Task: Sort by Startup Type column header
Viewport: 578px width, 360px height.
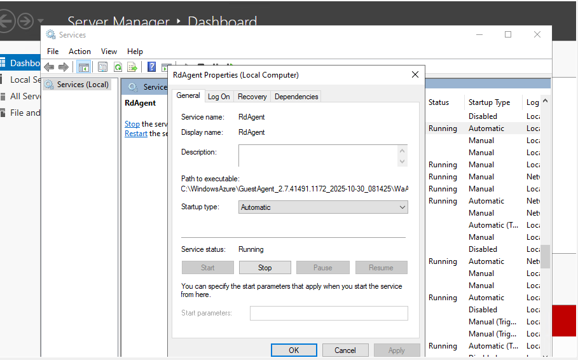Action: click(489, 102)
